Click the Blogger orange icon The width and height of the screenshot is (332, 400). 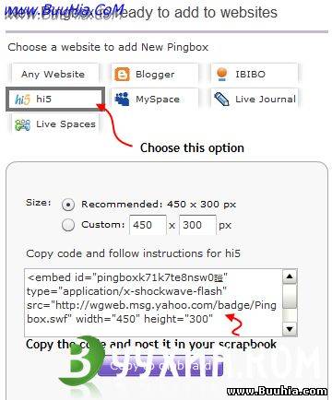[x=122, y=75]
